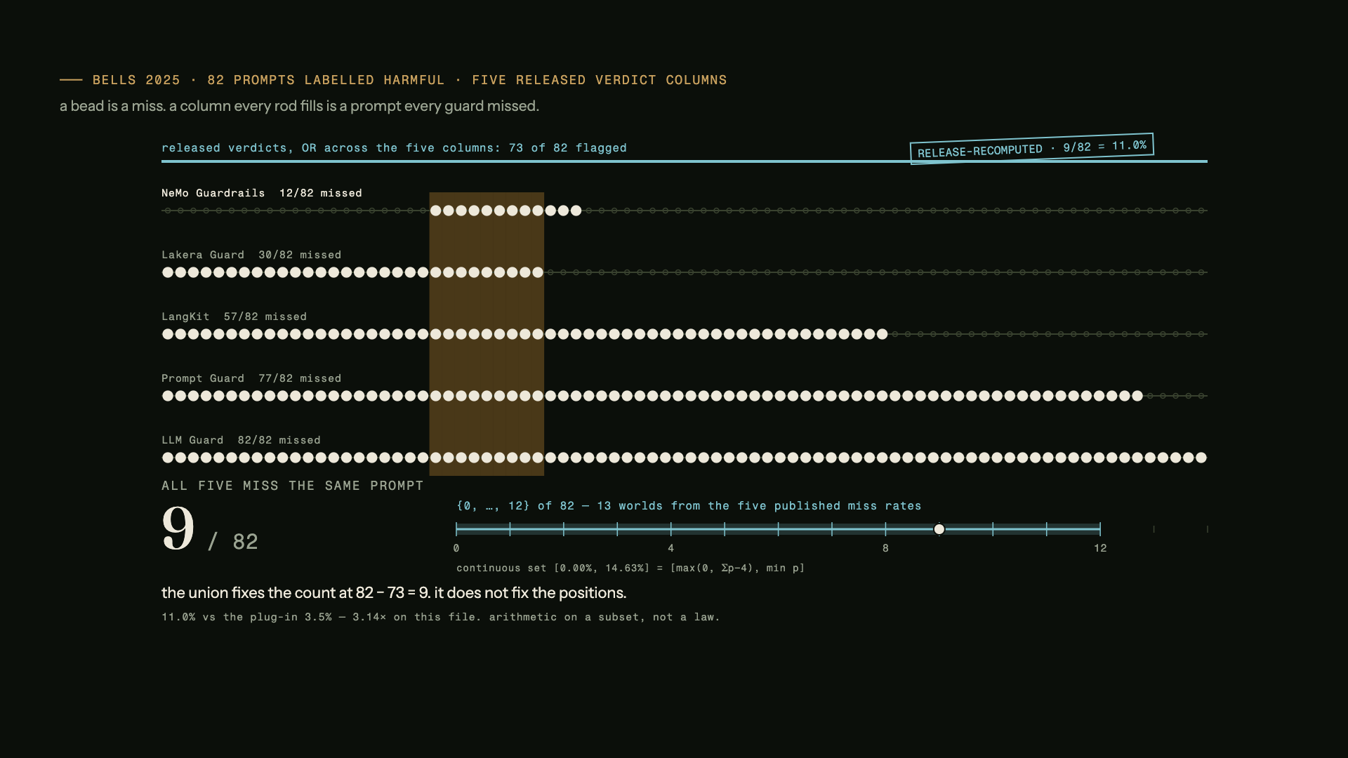This screenshot has height=758, width=1348.
Task: Click the "BELLS 2025 · 82 PROMPTS LABELLED HARMFUL" header
Action: pos(410,80)
